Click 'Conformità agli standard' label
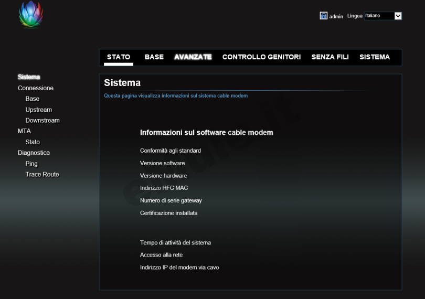The height and width of the screenshot is (299, 425). (x=170, y=151)
